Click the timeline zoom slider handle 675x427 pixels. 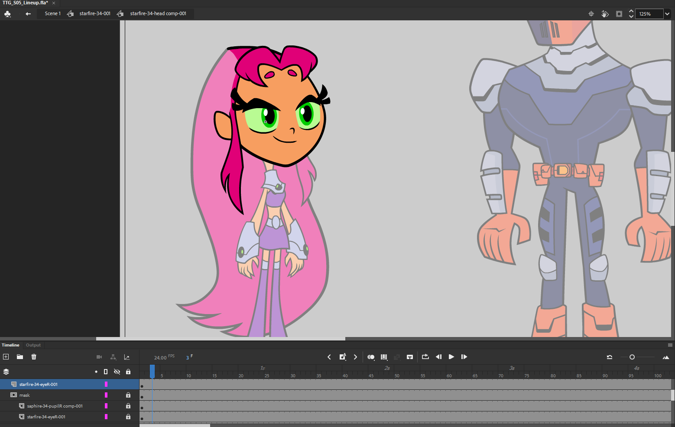(x=632, y=357)
